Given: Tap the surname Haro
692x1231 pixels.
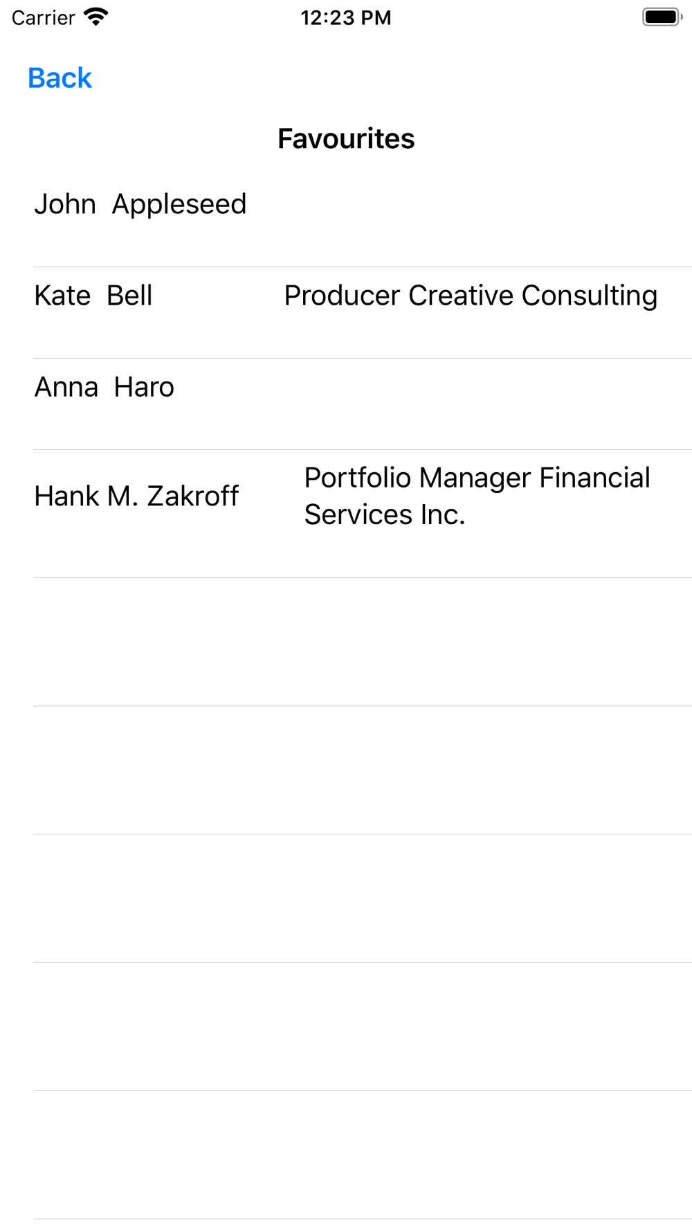Looking at the screenshot, I should pyautogui.click(x=144, y=387).
